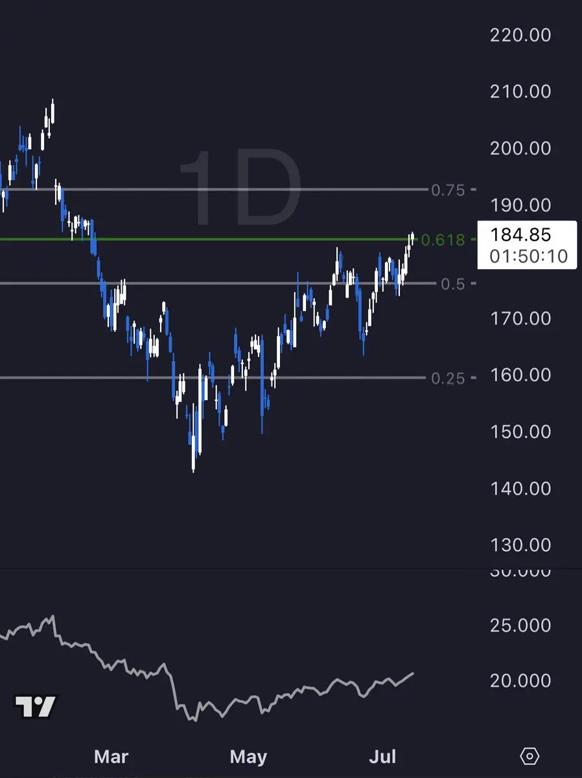This screenshot has height=778, width=582.
Task: Click the 150.00 price axis label
Action: coord(521,430)
